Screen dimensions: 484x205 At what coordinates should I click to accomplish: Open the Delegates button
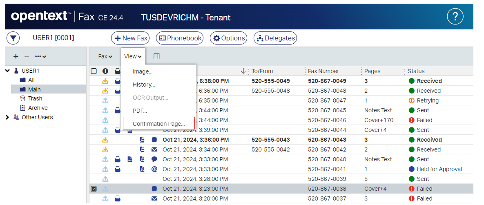pyautogui.click(x=275, y=38)
